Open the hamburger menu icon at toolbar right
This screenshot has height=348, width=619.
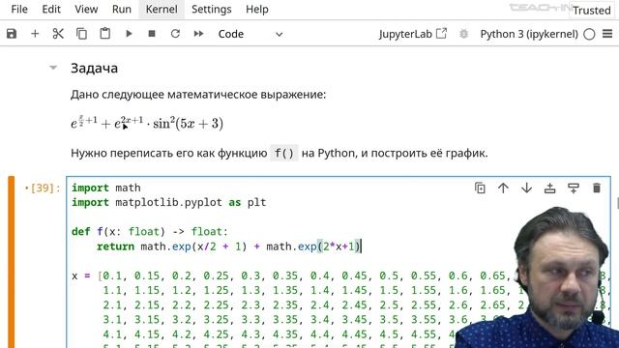tap(607, 34)
